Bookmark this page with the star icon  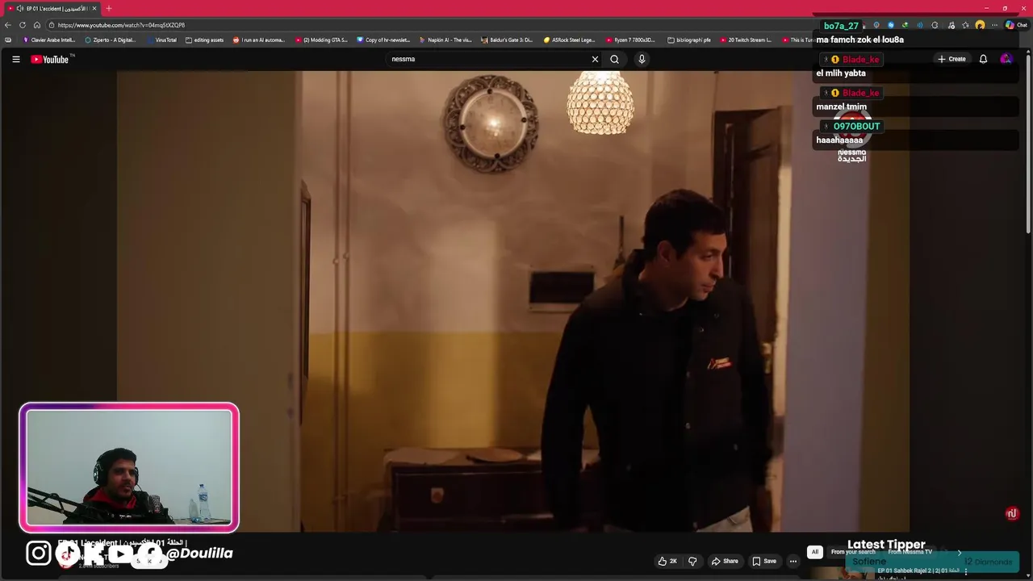[x=965, y=25]
